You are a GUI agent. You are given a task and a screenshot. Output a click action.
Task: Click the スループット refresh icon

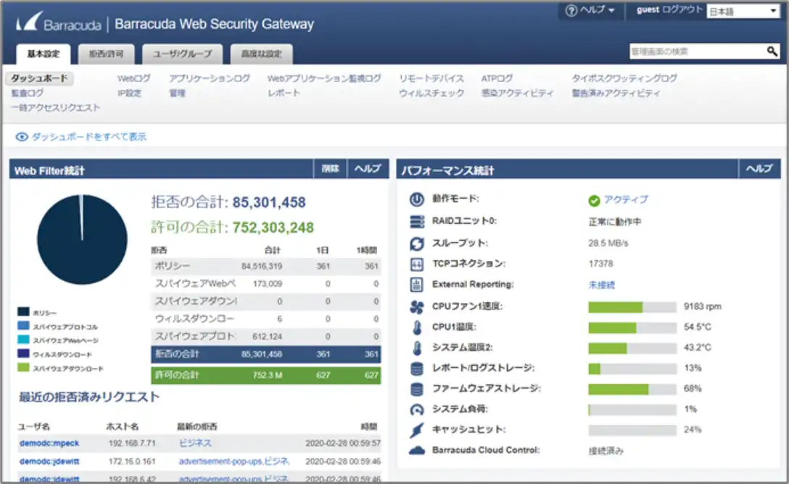[x=417, y=243]
